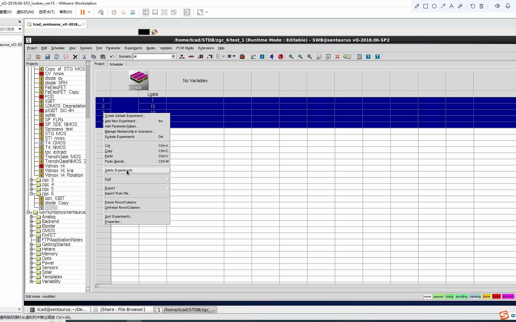Viewport: 516px width, 322px height.
Task: Select Freeze Rows/Columns in context menu
Action: click(137, 202)
